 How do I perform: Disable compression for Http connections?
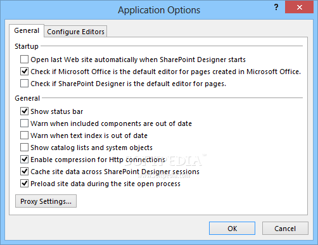click(24, 160)
